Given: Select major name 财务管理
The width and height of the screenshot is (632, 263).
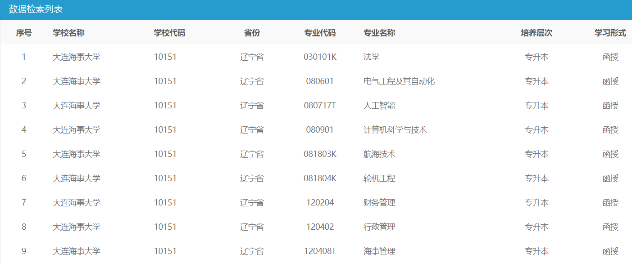Looking at the screenshot, I should tap(379, 203).
